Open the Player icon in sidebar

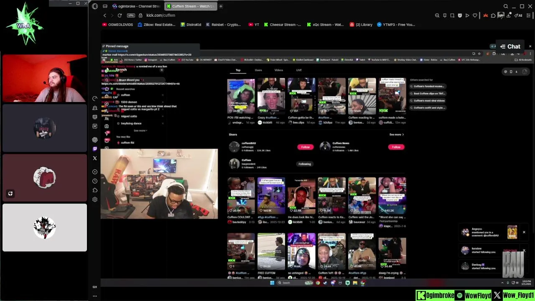pos(95,172)
